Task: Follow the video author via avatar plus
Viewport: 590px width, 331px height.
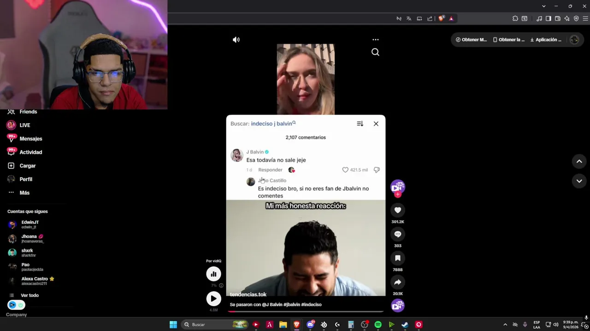Action: pyautogui.click(x=398, y=194)
